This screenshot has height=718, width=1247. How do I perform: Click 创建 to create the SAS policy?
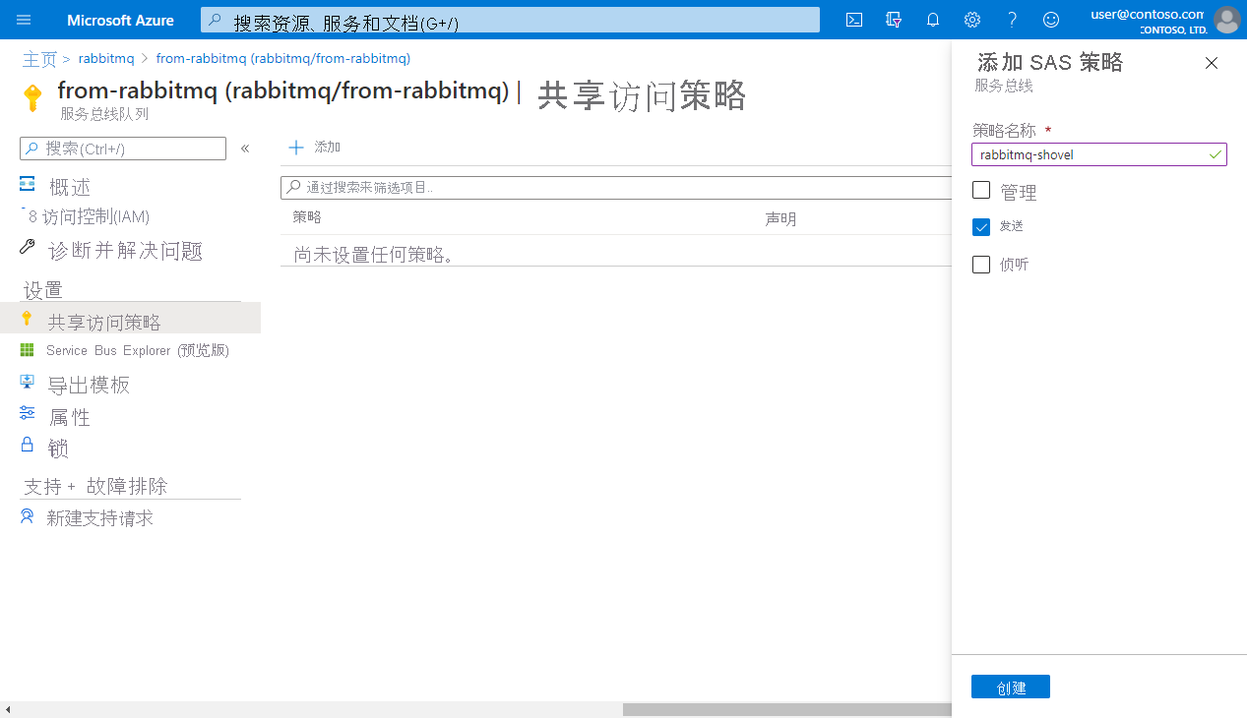click(x=1010, y=686)
